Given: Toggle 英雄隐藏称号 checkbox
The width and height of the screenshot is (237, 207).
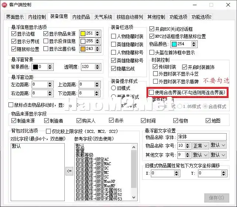Looking at the screenshot, I should pyautogui.click(x=127, y=61).
